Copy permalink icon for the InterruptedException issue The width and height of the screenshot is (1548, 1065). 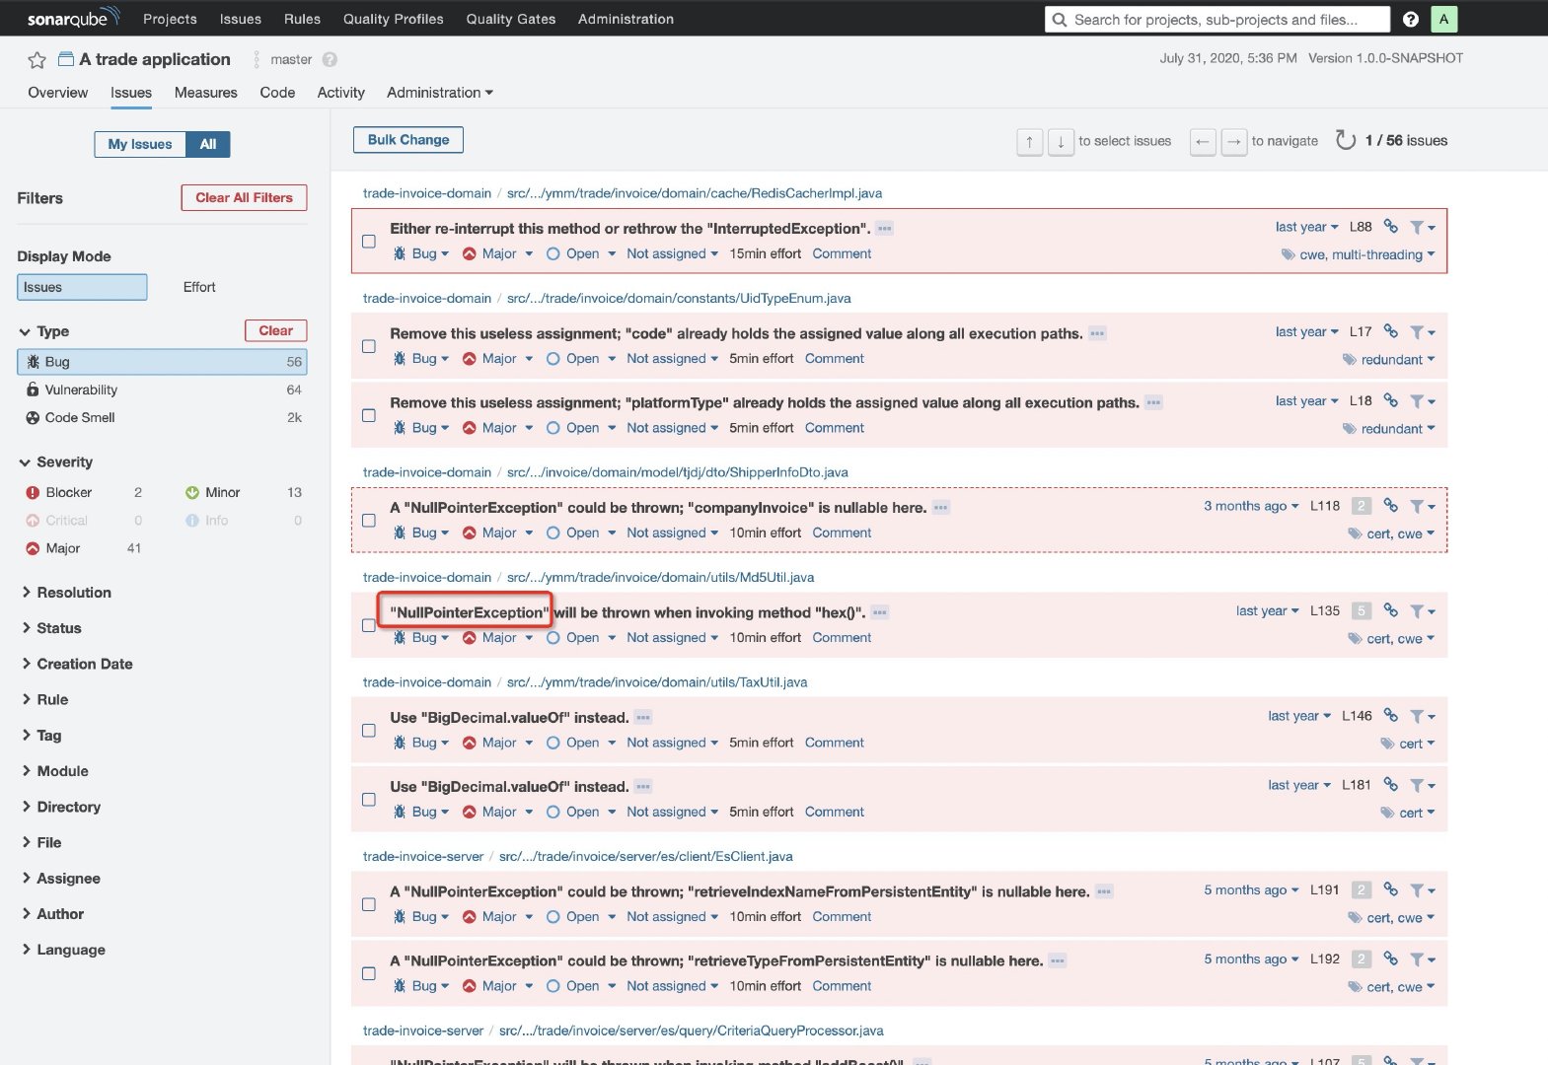click(x=1390, y=226)
